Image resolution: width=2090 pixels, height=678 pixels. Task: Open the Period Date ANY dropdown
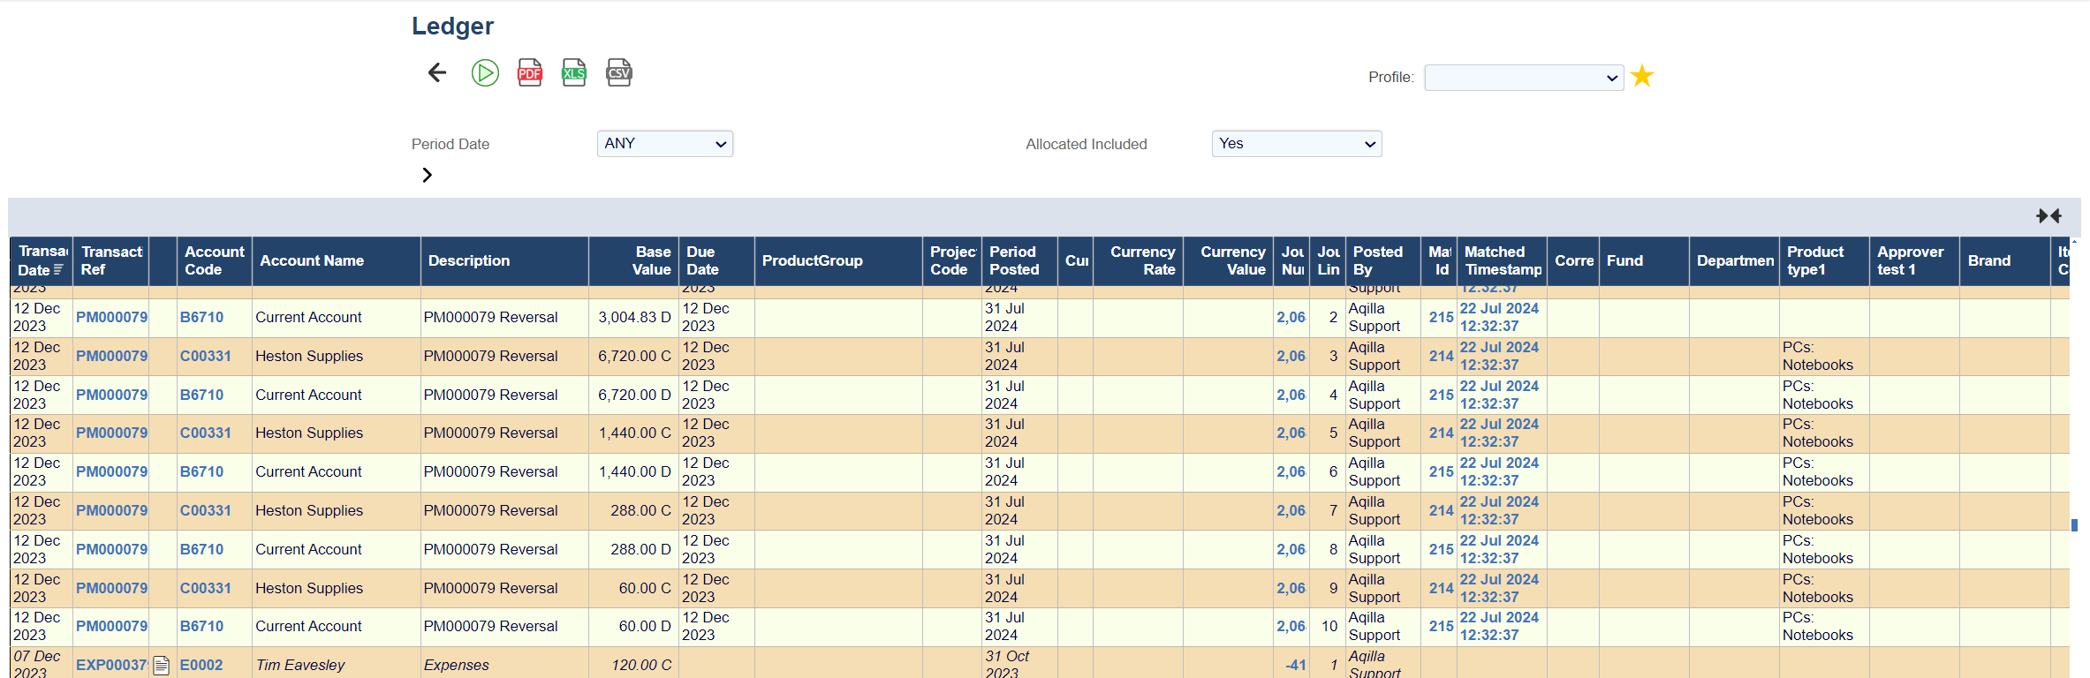tap(665, 144)
